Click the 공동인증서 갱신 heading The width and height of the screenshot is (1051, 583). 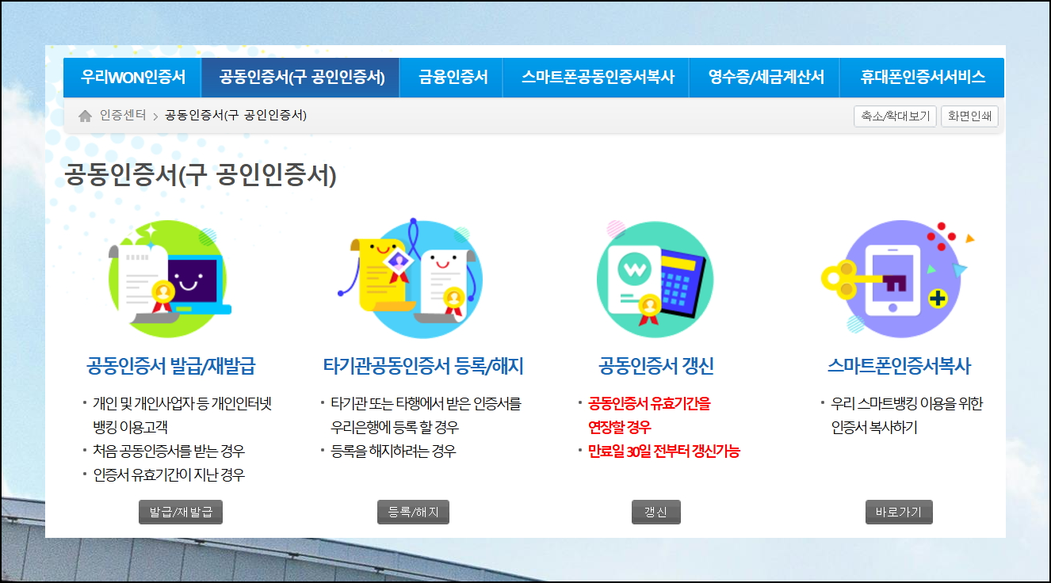(x=656, y=366)
